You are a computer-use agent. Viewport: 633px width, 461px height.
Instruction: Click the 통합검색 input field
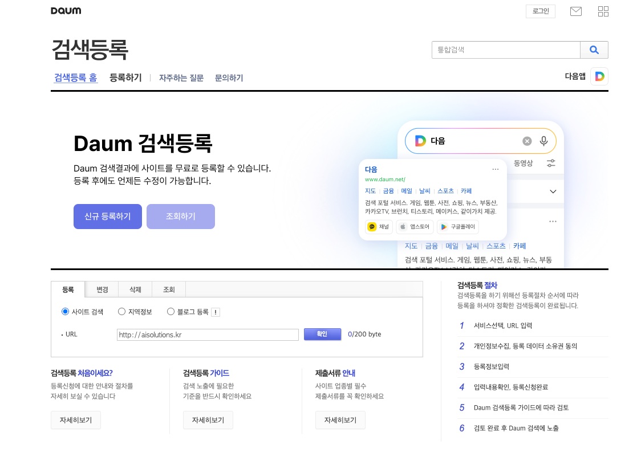point(506,50)
